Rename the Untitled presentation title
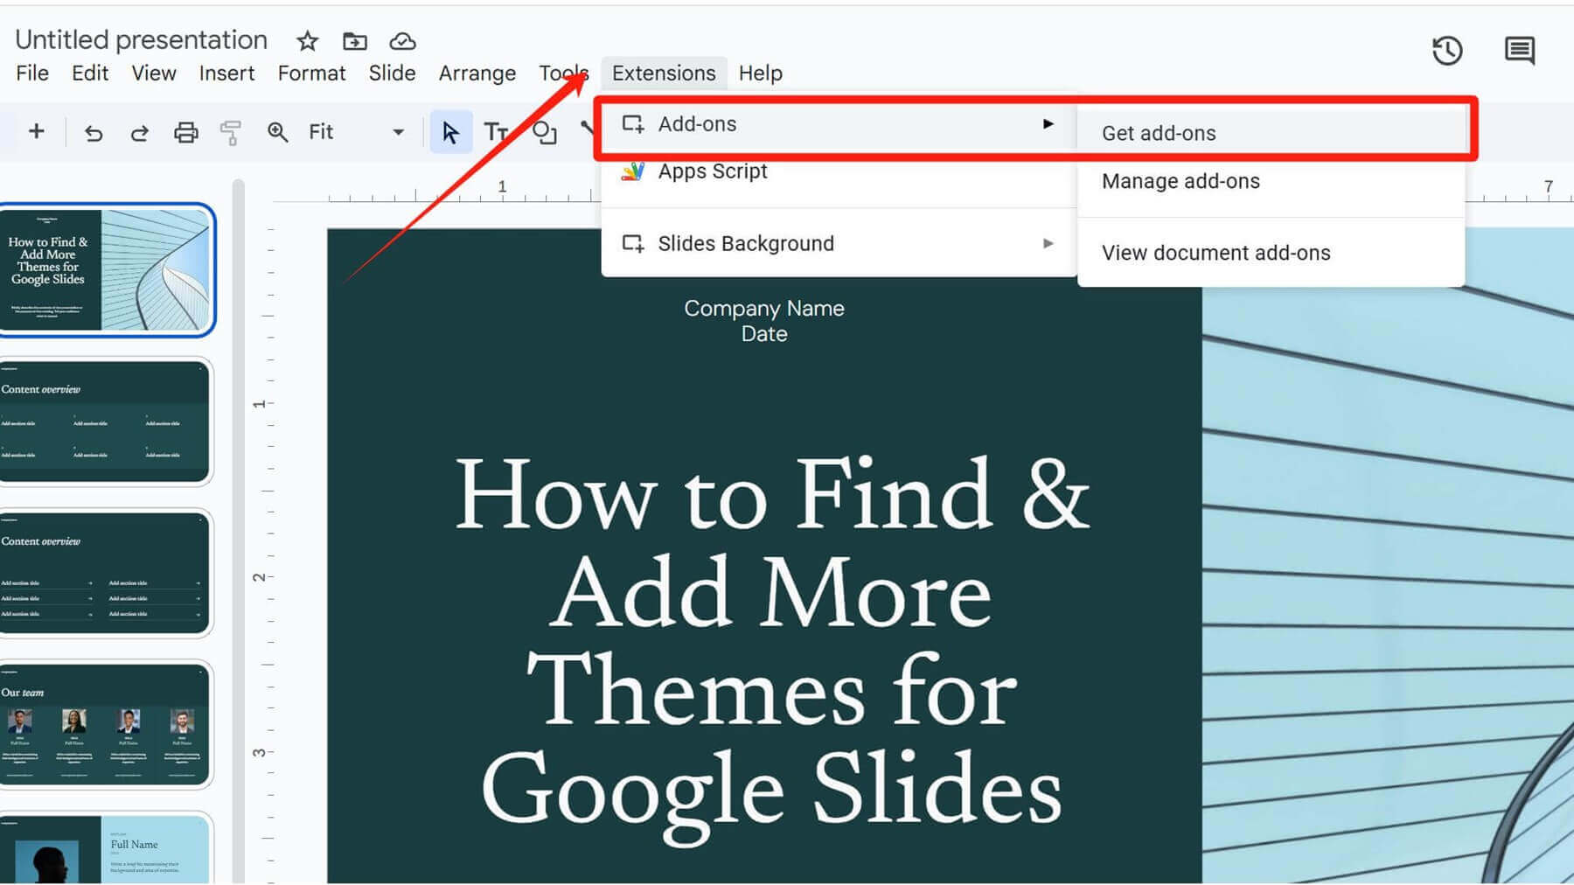 (141, 39)
